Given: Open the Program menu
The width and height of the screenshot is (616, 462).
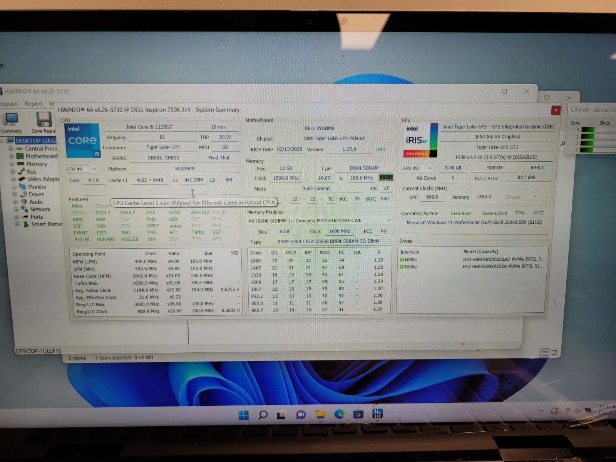Looking at the screenshot, I should point(8,104).
